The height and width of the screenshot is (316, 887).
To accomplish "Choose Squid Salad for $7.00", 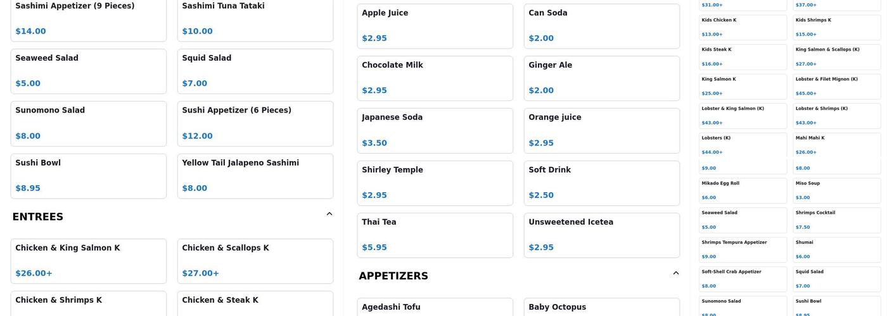I will point(255,71).
